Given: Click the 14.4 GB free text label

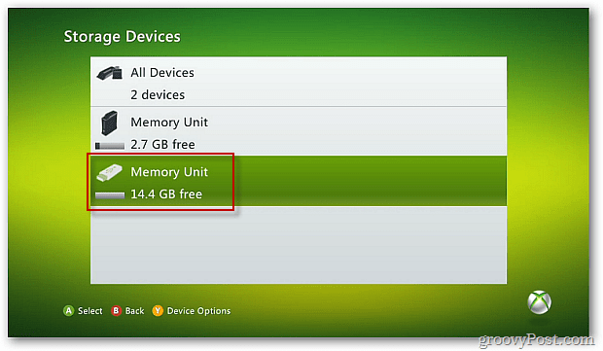Looking at the screenshot, I should coord(166,194).
